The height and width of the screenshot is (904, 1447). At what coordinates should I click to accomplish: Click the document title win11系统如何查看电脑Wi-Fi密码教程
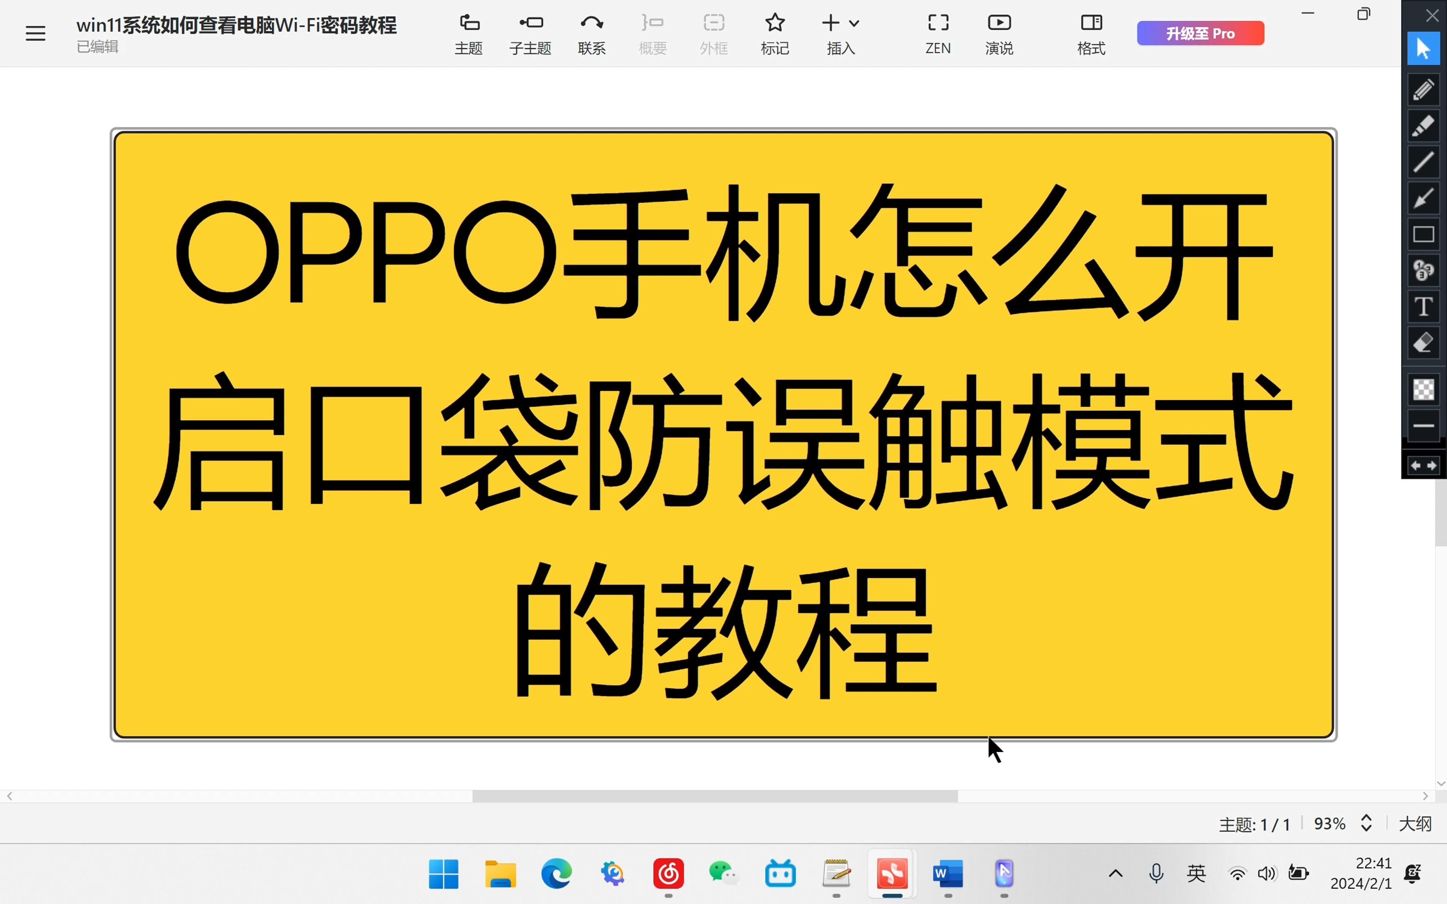click(236, 25)
